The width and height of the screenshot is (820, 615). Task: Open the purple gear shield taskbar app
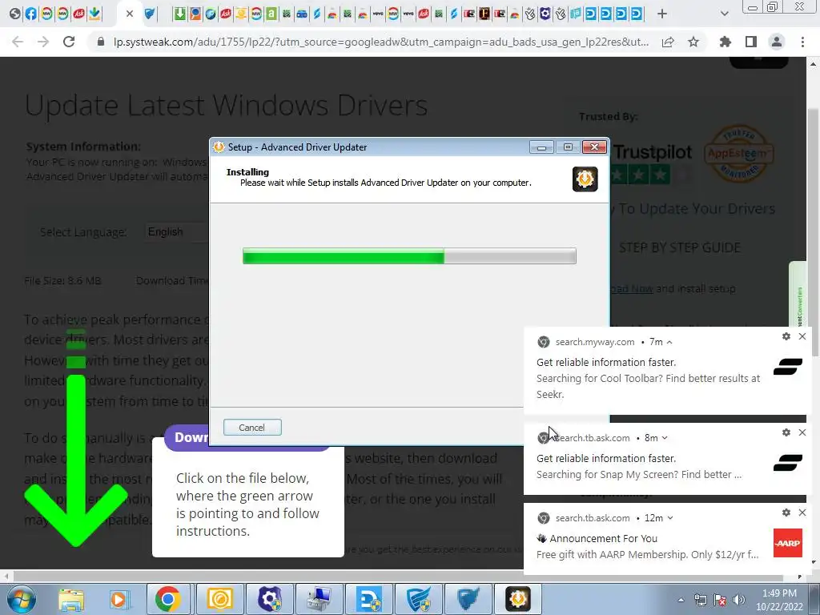coord(270,599)
